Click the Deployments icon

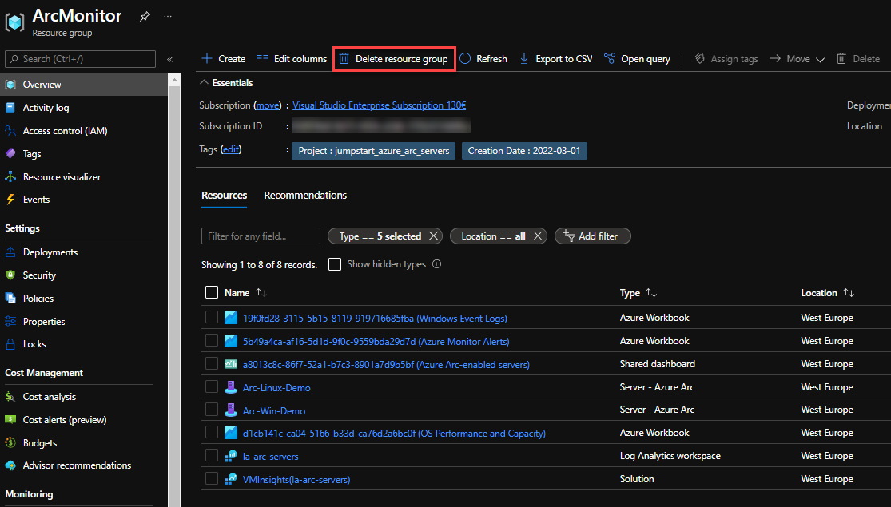tap(10, 252)
